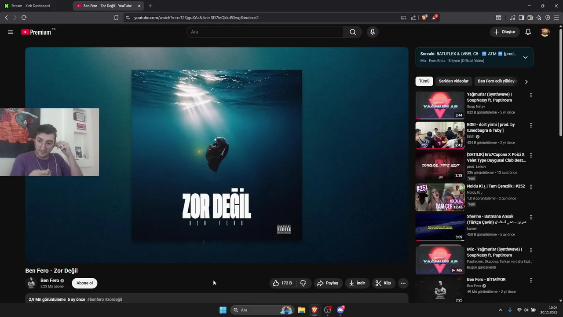Share the video with Paylaş
Viewport: 563px width, 317px height.
(328, 283)
